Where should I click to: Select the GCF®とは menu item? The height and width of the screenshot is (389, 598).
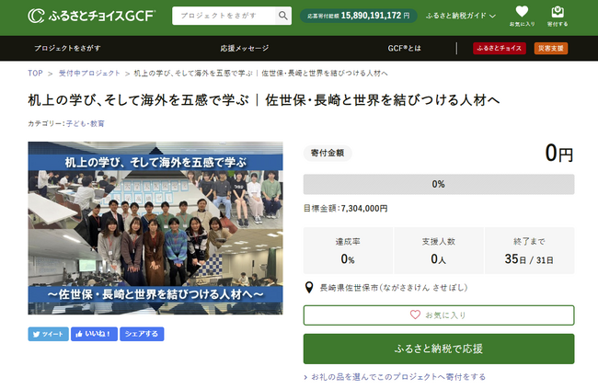pyautogui.click(x=404, y=48)
